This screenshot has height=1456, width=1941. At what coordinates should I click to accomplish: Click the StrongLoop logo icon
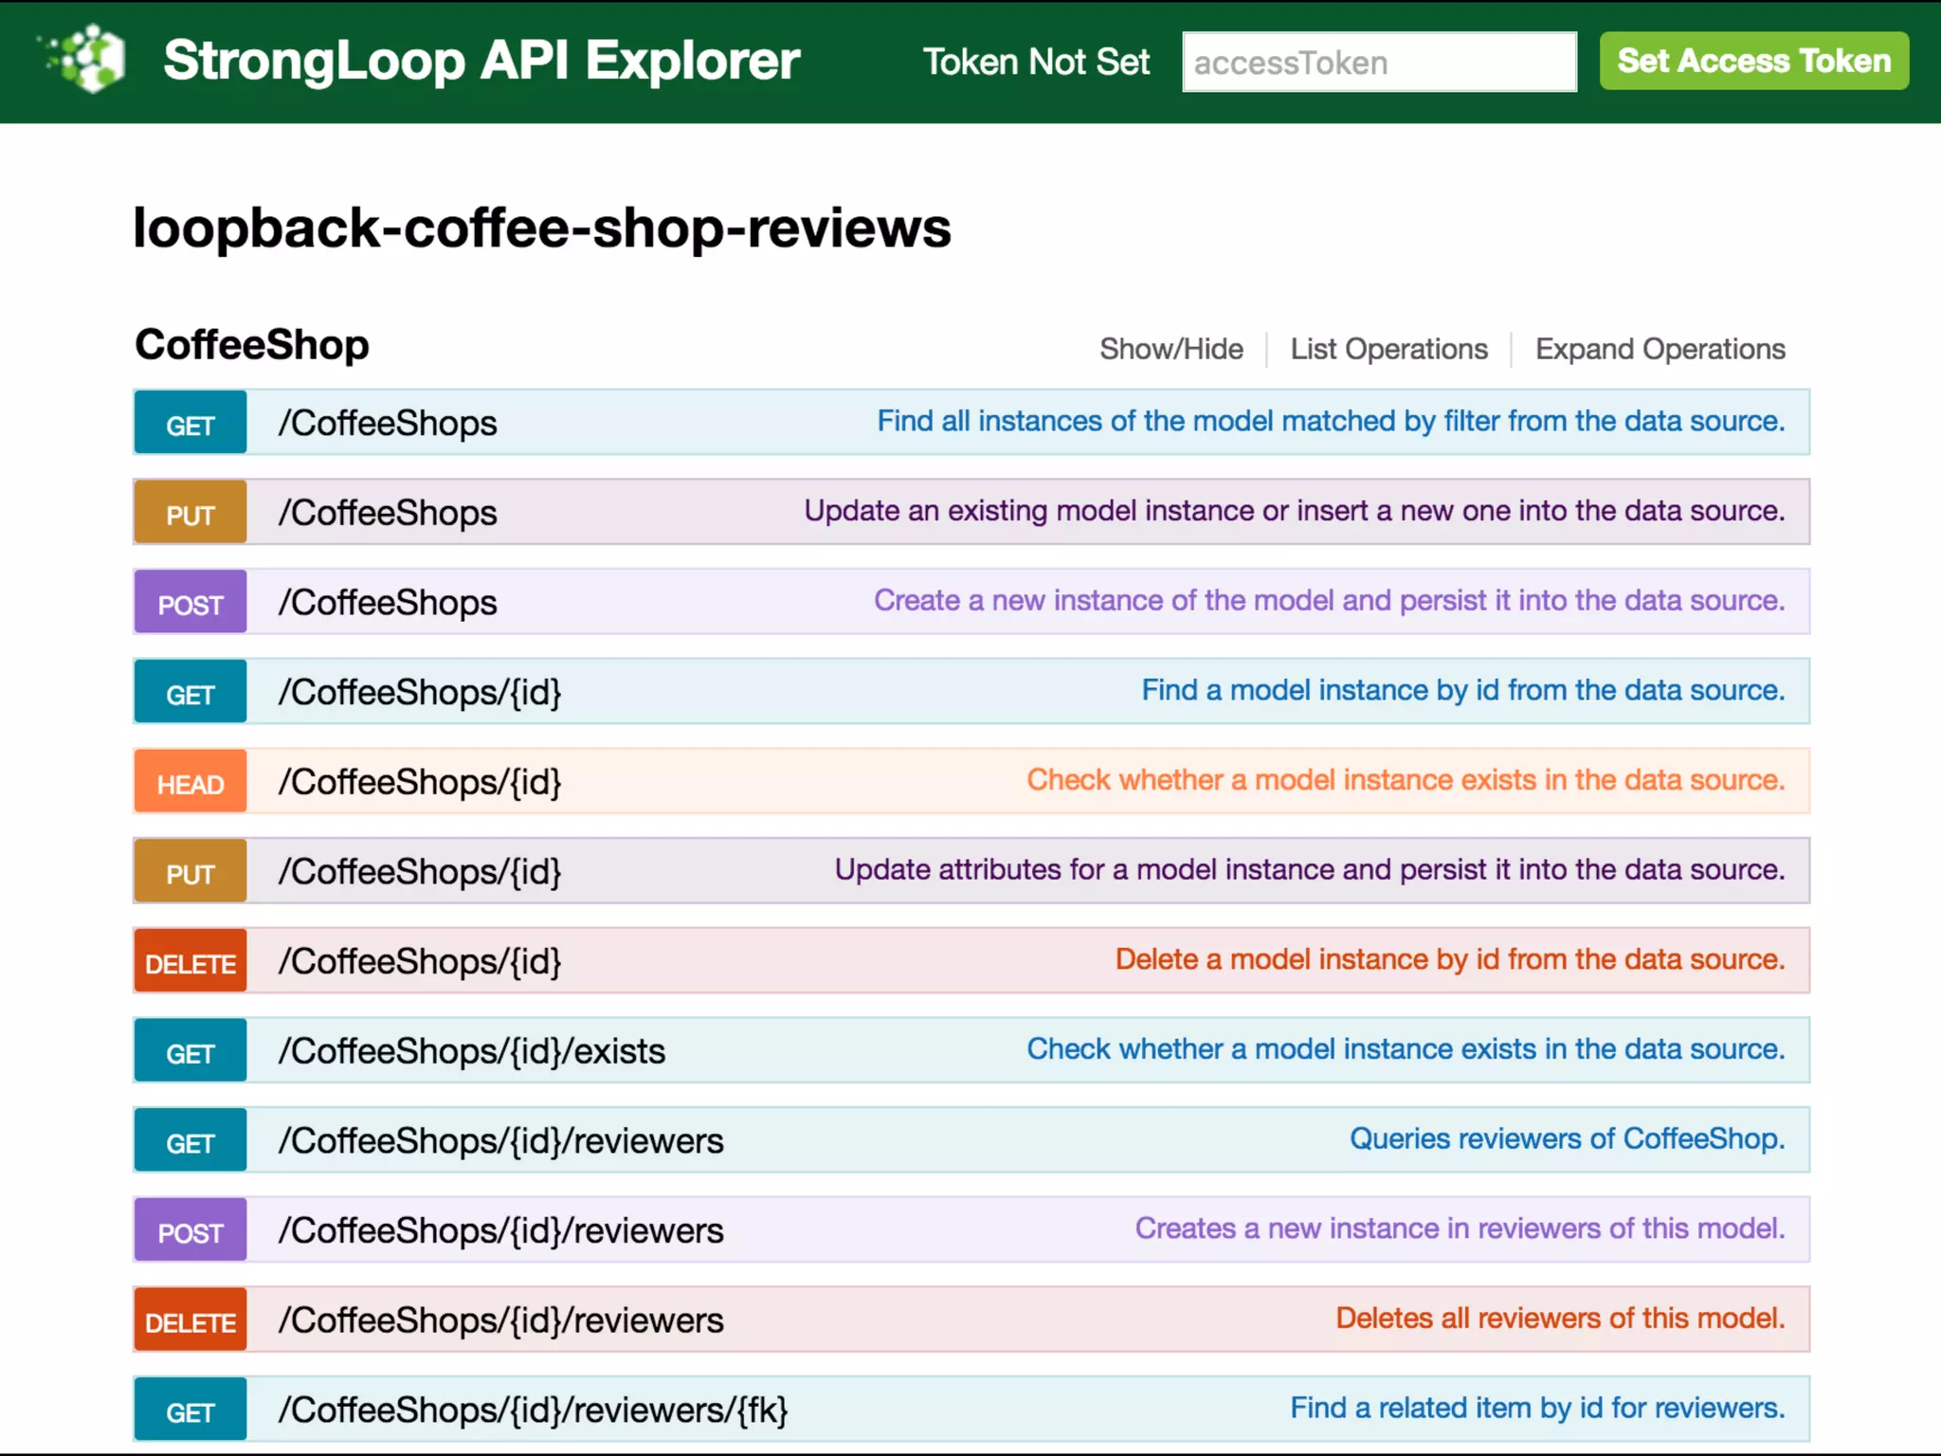point(87,59)
